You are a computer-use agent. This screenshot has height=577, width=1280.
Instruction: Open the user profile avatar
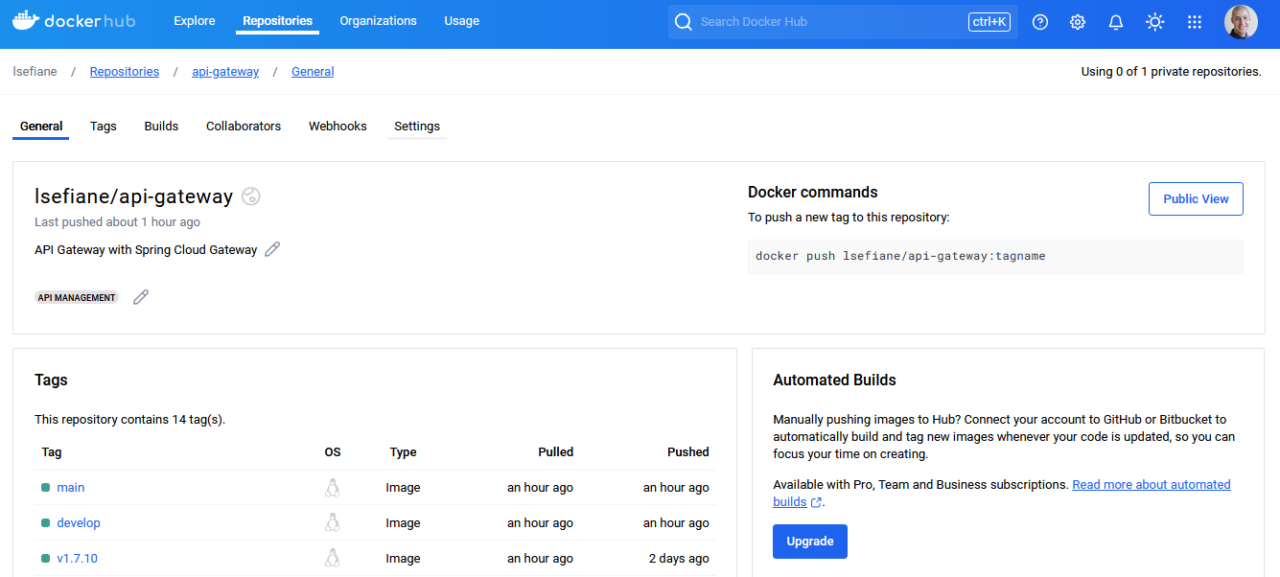click(1241, 22)
